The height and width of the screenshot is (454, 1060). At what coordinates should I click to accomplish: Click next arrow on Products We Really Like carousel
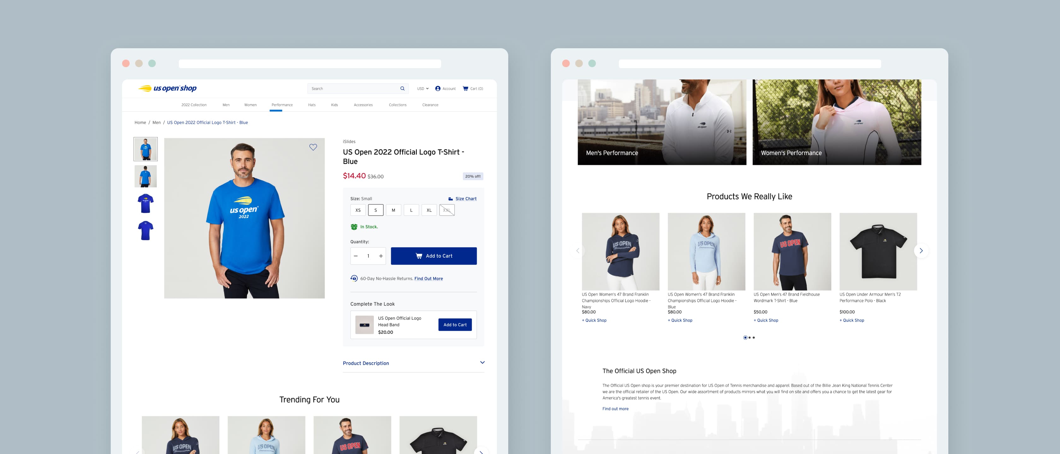point(921,250)
